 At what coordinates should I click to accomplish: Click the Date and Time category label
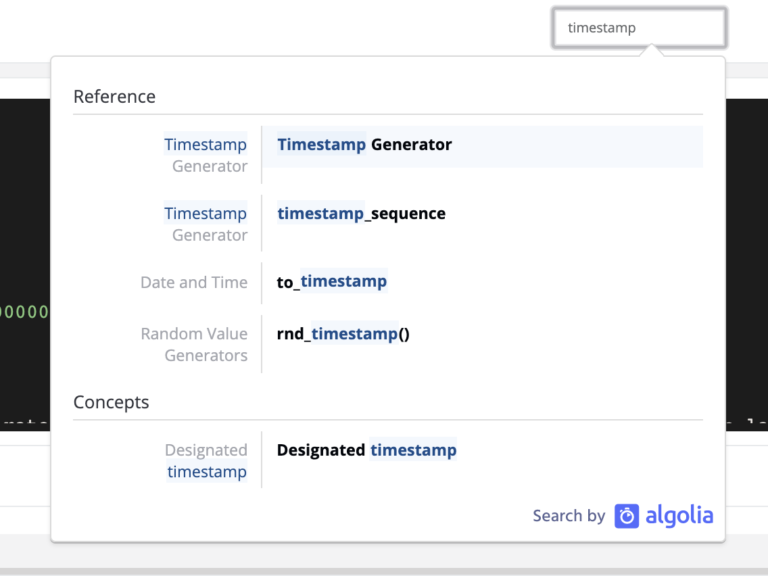[194, 282]
